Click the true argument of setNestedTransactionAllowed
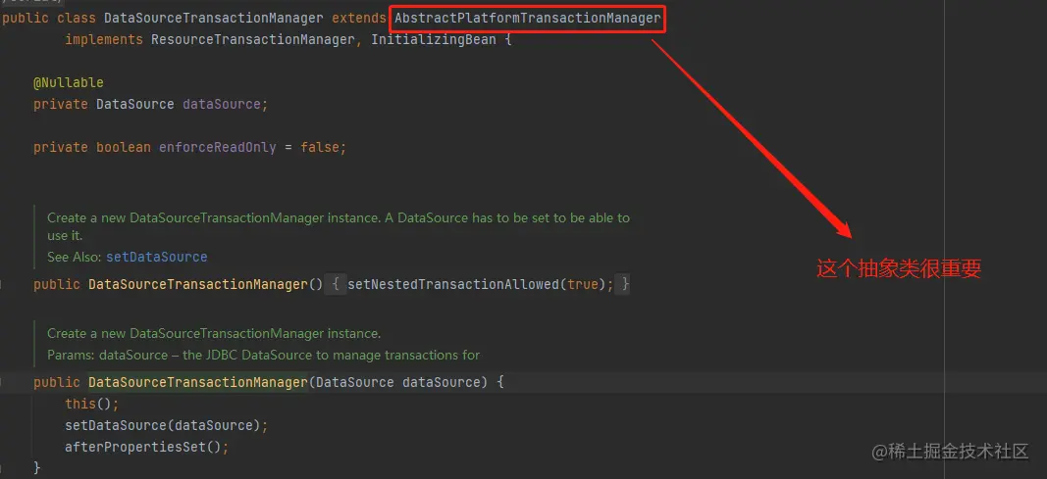The height and width of the screenshot is (479, 1047). pyautogui.click(x=582, y=284)
